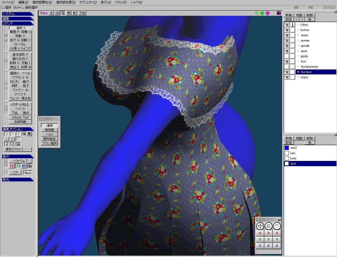Expand the システム panel header
This screenshot has width=337, height=257.
(x=18, y=14)
